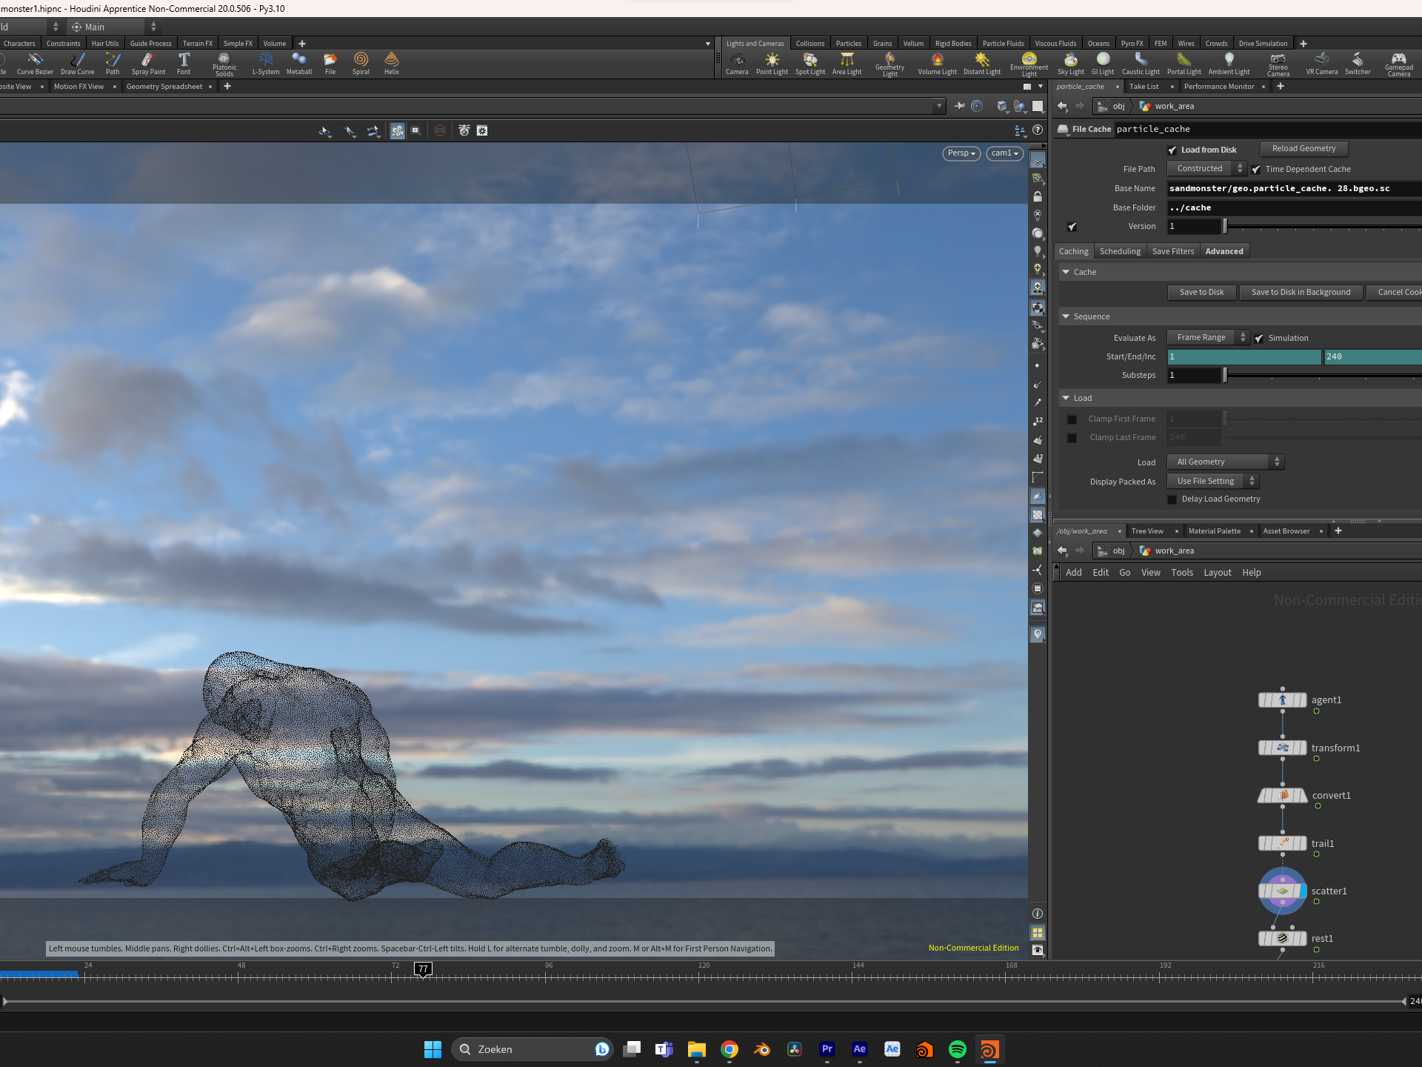
Task: Open the Evaluate As Frame Range dropdown
Action: click(x=1207, y=338)
